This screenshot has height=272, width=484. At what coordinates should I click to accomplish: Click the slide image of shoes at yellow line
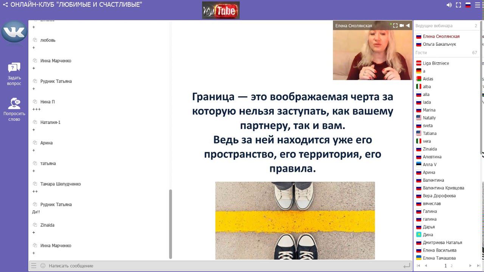click(295, 221)
